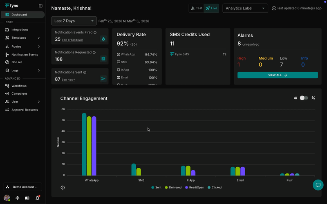Click the chart info icon
The height and width of the screenshot is (204, 327).
(x=63, y=188)
